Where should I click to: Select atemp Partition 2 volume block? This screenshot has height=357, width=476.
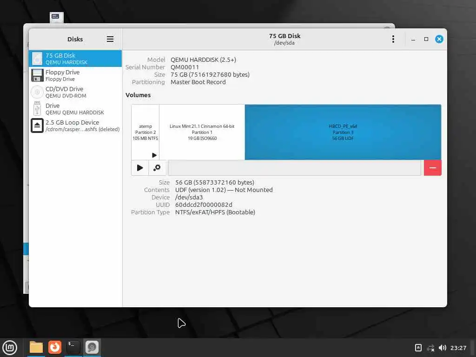coord(145,132)
